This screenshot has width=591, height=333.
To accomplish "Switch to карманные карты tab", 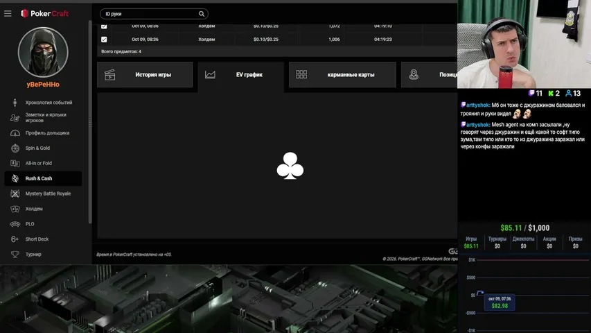I will pos(342,75).
